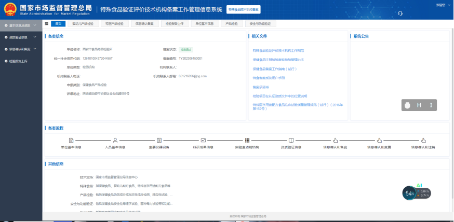Open 特殊食品验证评价技术机构工作规范 link
Screen dimensions: 454x222
coord(278,51)
